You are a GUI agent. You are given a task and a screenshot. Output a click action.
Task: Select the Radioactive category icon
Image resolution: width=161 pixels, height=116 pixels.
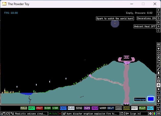[x=158, y=85]
